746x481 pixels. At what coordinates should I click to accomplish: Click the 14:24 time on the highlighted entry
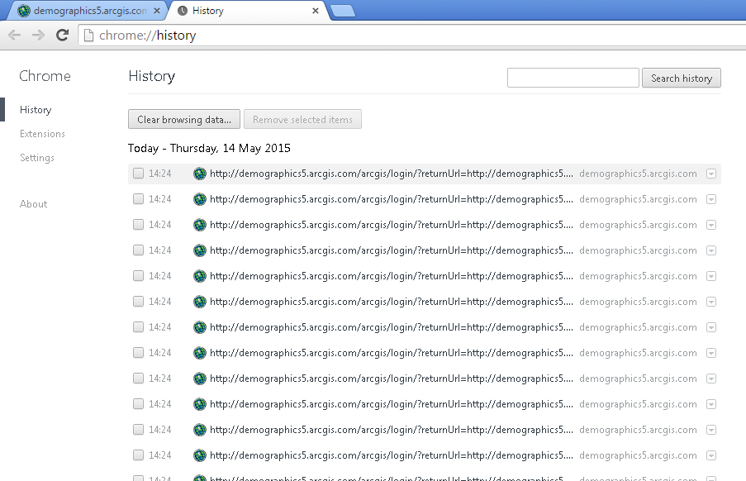pyautogui.click(x=160, y=174)
